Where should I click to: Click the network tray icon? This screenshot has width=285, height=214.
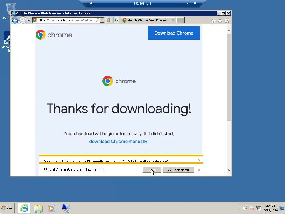(259, 208)
